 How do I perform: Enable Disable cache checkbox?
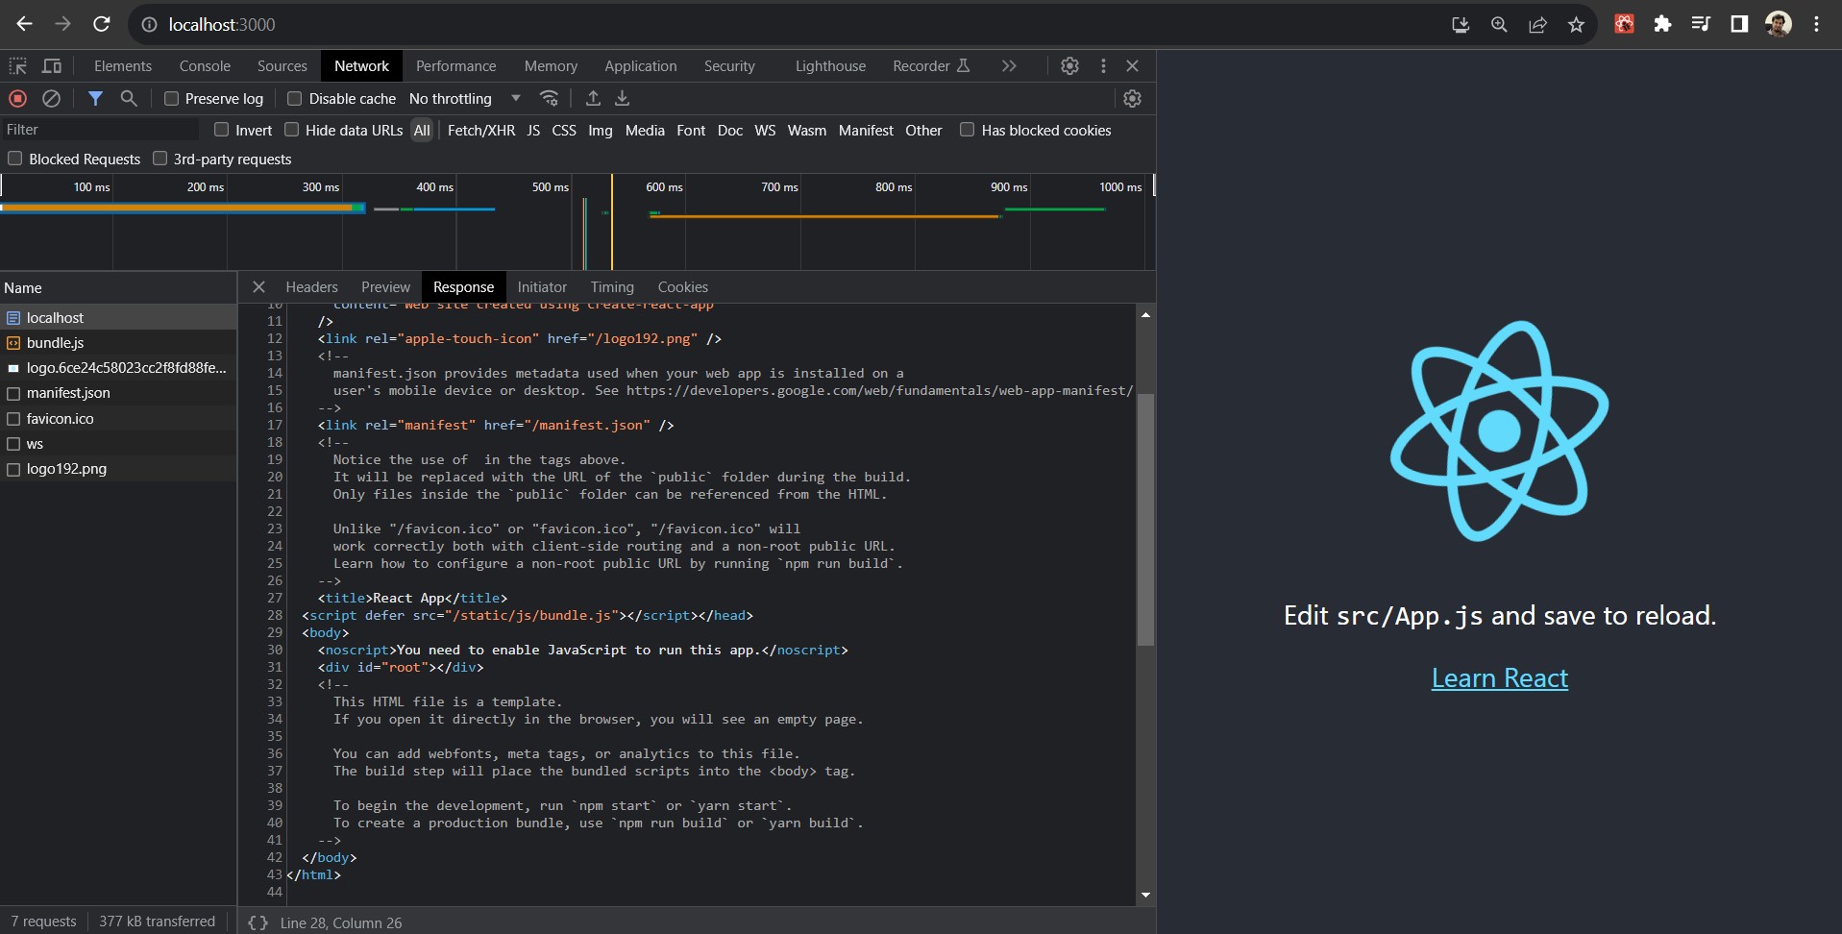point(295,98)
